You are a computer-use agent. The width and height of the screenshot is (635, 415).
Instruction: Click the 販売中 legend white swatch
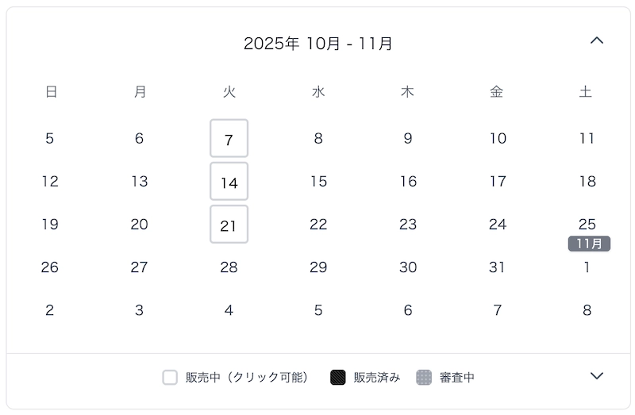(170, 378)
